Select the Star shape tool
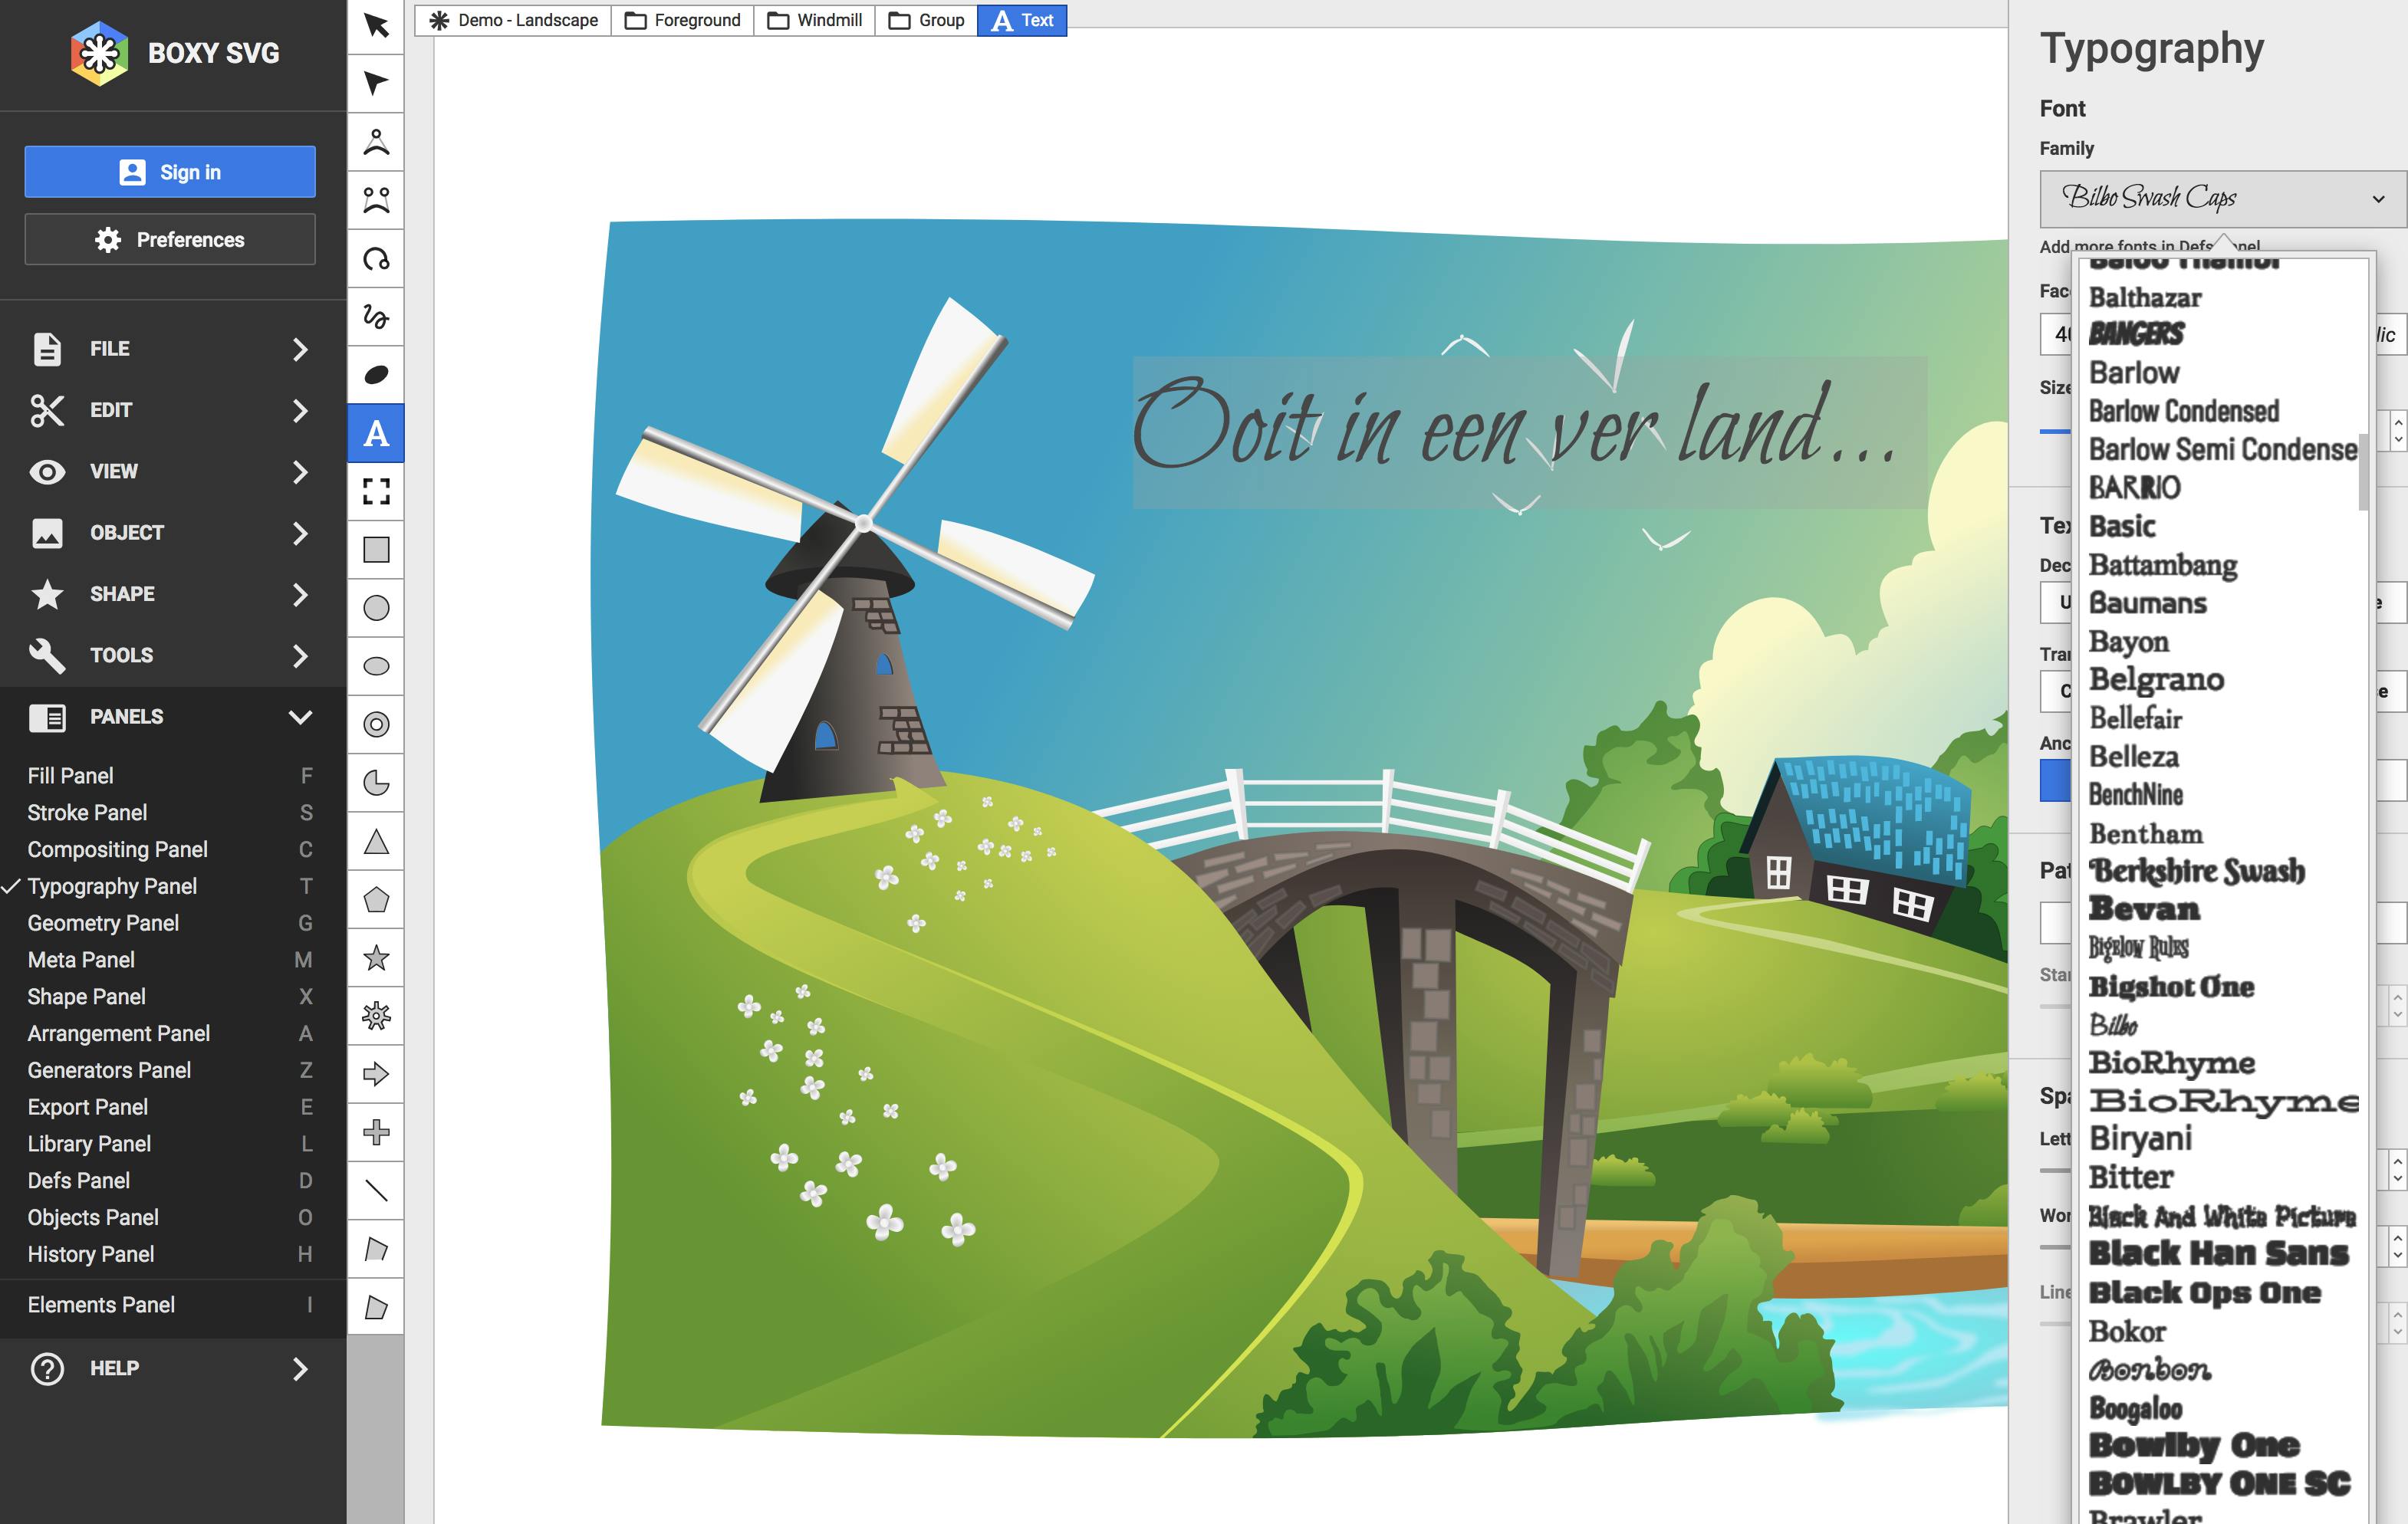Viewport: 2408px width, 1524px height. coord(375,958)
